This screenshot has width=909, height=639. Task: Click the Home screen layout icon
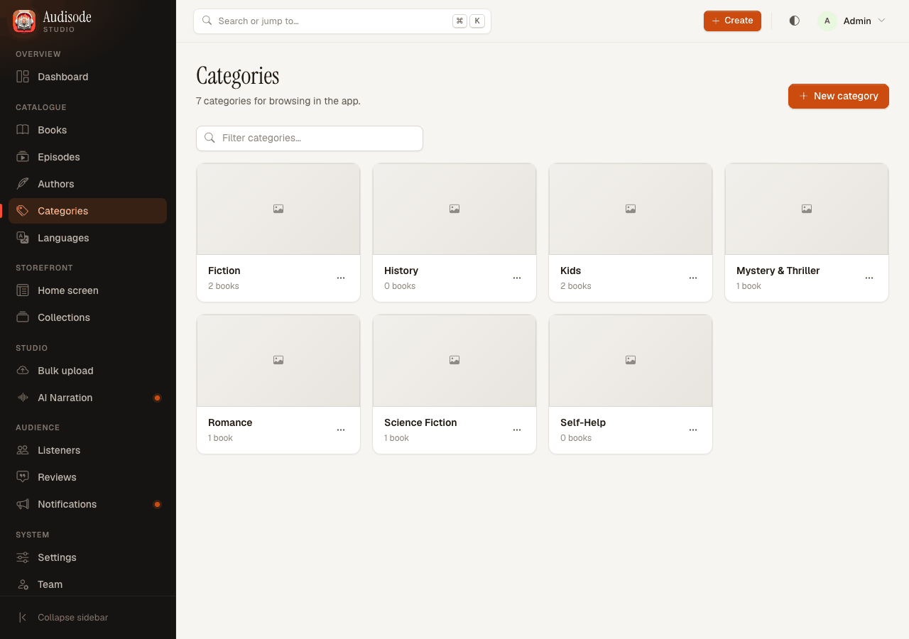[23, 290]
